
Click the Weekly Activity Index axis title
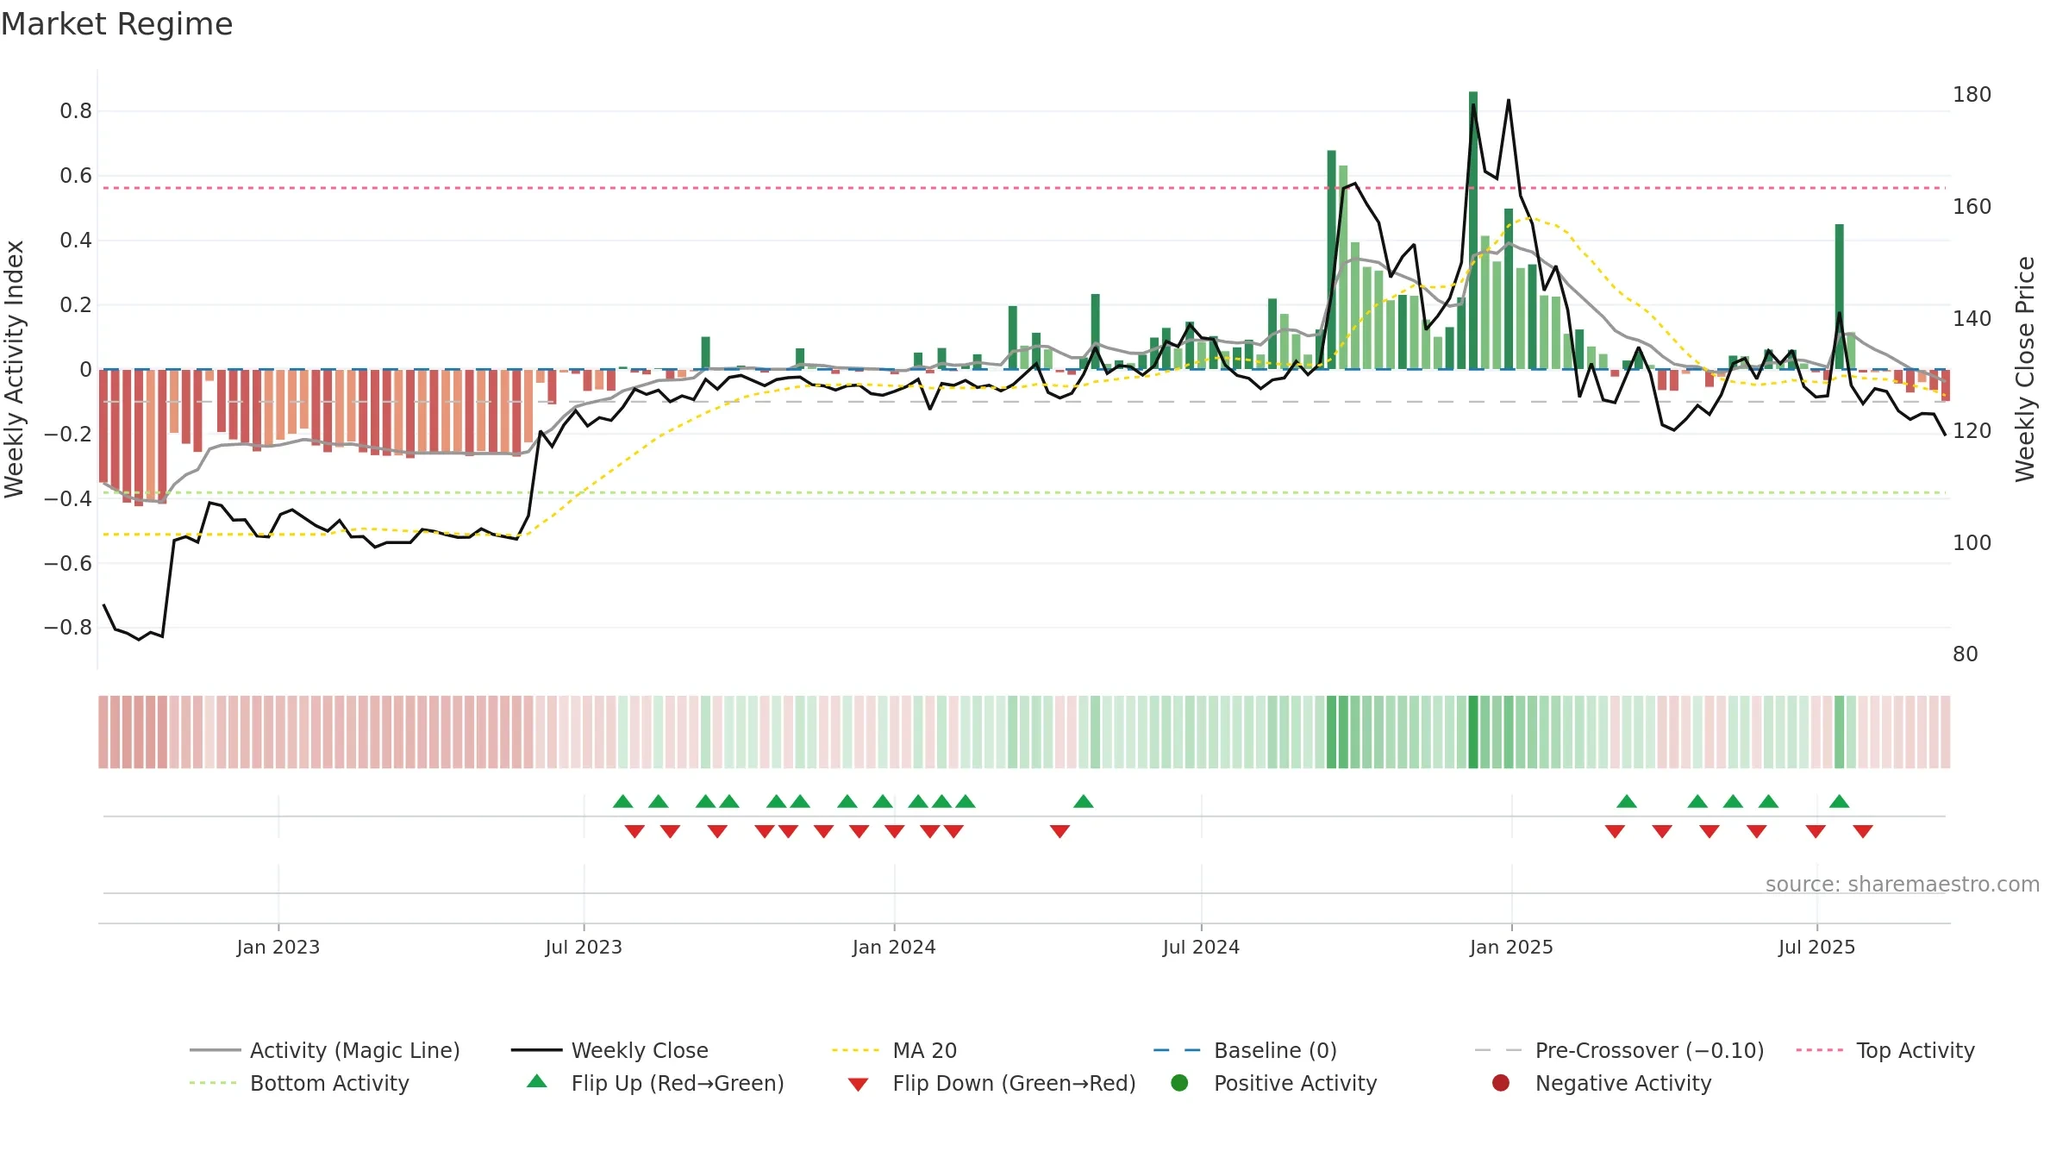(x=15, y=369)
